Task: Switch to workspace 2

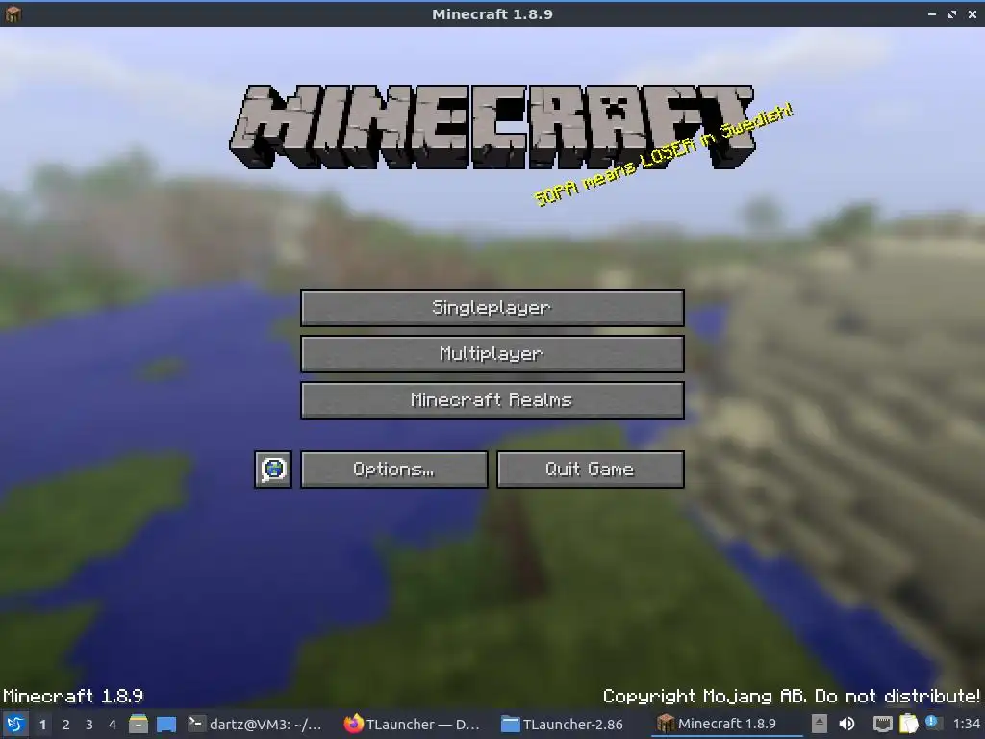Action: 66,725
